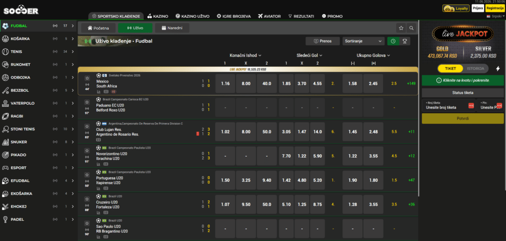Select the Esport gamepad icon
This screenshot has width=506, height=241.
click(5, 168)
